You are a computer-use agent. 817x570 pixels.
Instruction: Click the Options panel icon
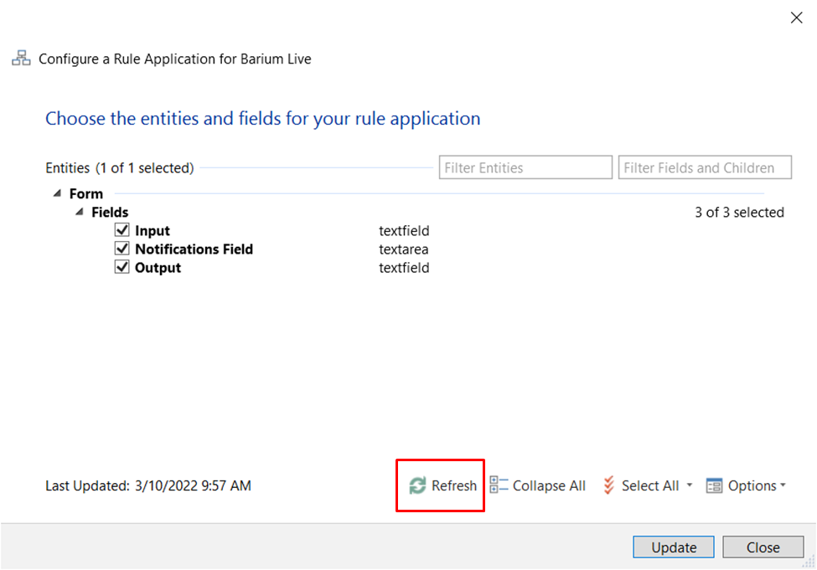coord(713,485)
